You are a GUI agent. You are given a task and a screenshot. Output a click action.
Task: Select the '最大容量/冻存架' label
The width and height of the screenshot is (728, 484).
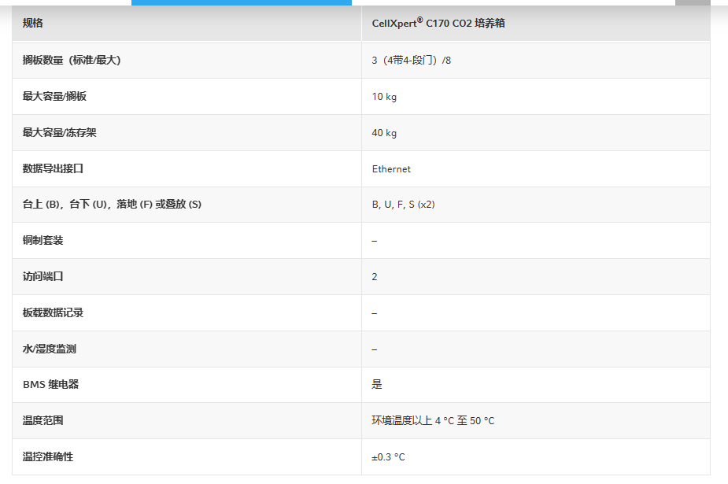pos(60,132)
